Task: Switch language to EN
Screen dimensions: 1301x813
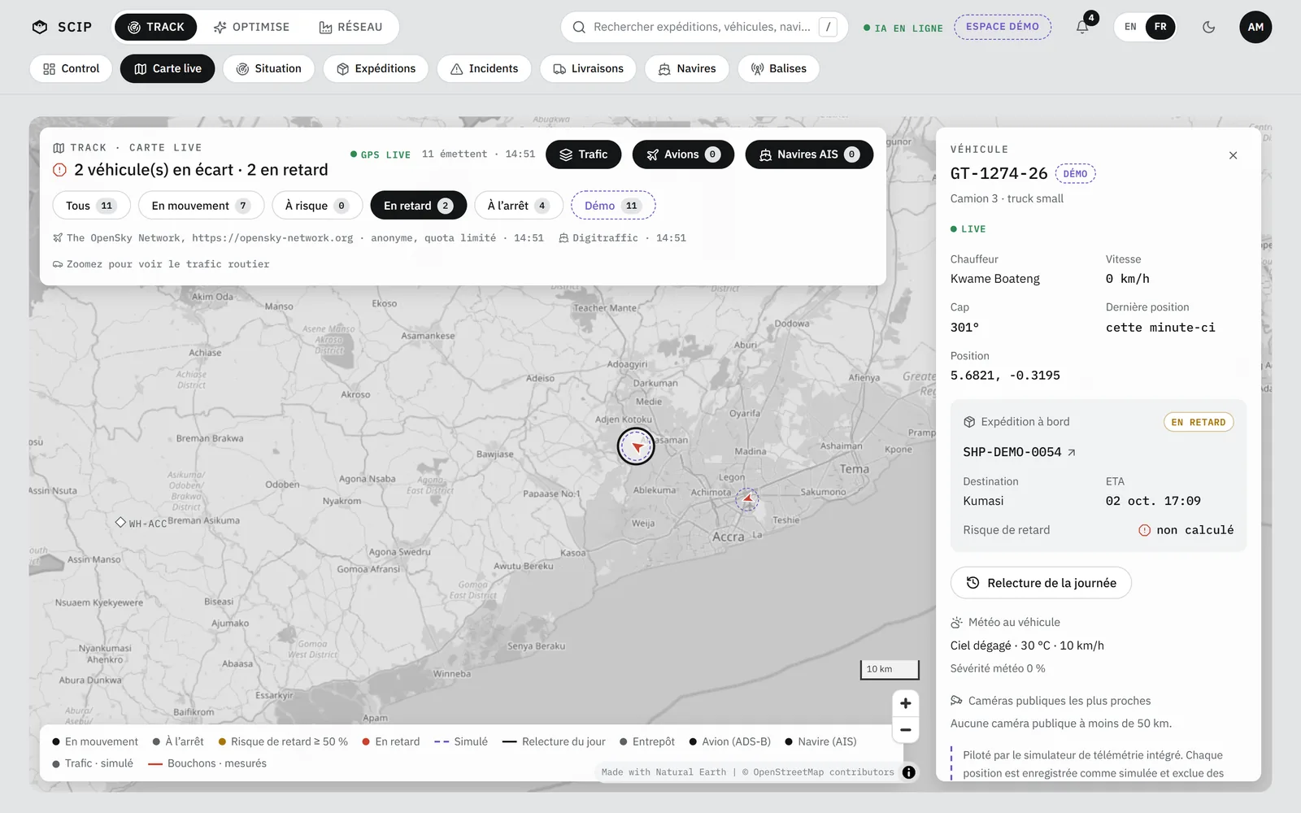Action: 1130,27
